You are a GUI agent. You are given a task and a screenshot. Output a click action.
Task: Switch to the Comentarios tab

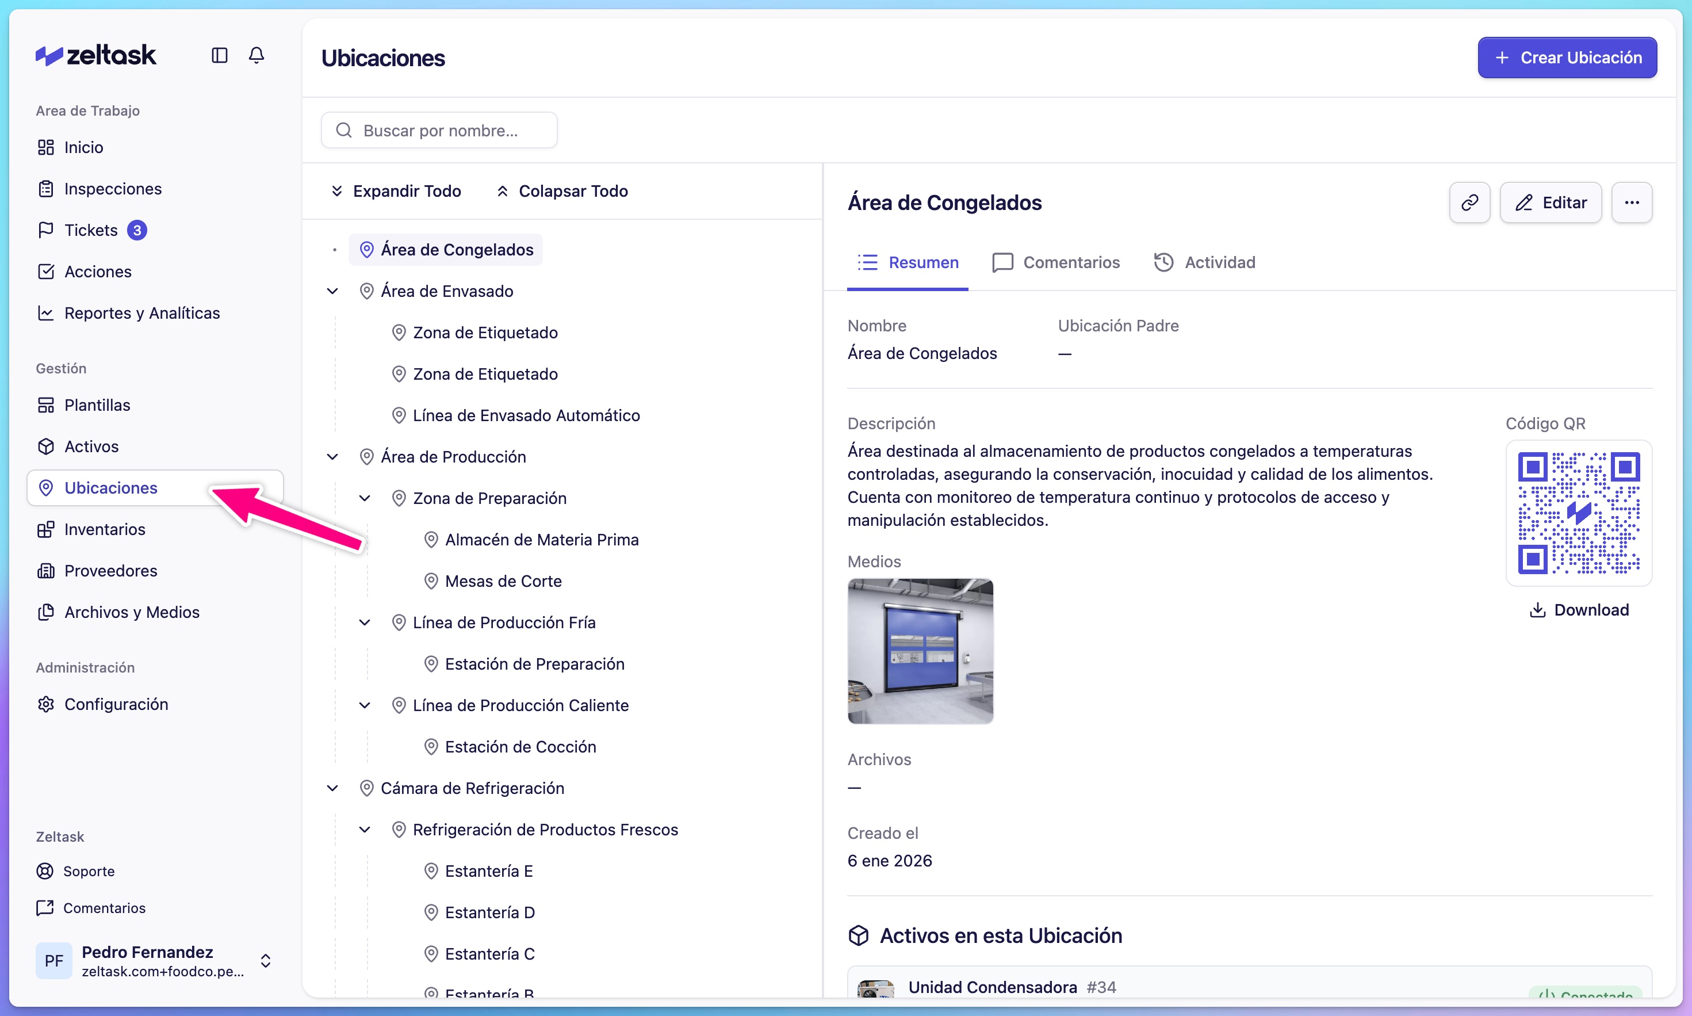(1055, 262)
